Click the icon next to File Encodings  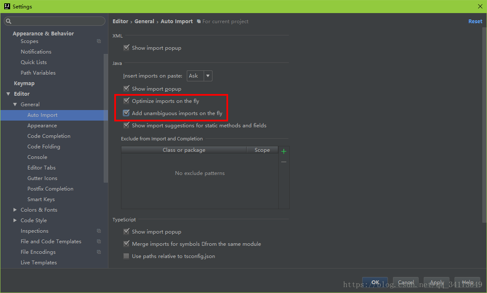click(99, 252)
